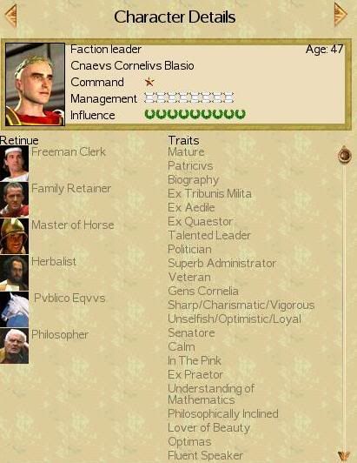Select the Pvblico Eqvvs horse icon
The width and height of the screenshot is (357, 463).
coord(14,310)
